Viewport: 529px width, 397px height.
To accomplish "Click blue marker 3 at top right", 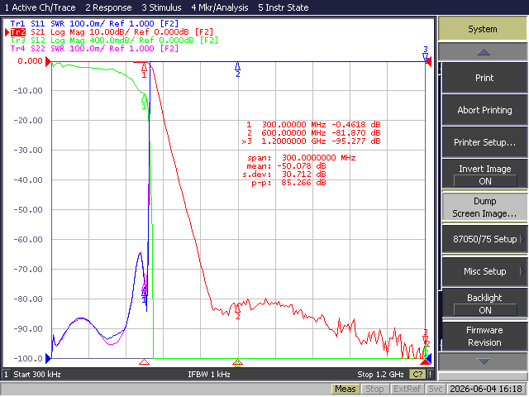I will pyautogui.click(x=426, y=54).
